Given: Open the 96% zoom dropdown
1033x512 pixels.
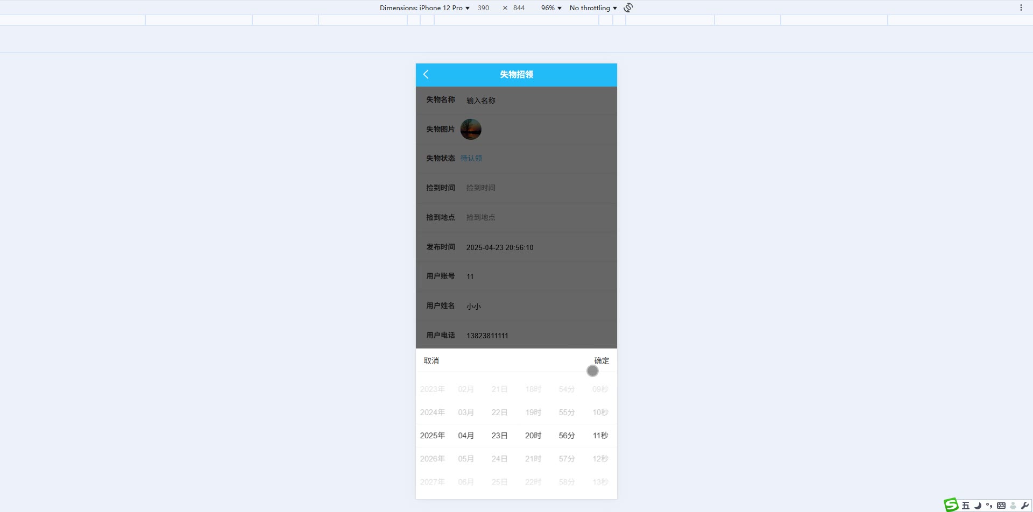Looking at the screenshot, I should point(551,8).
